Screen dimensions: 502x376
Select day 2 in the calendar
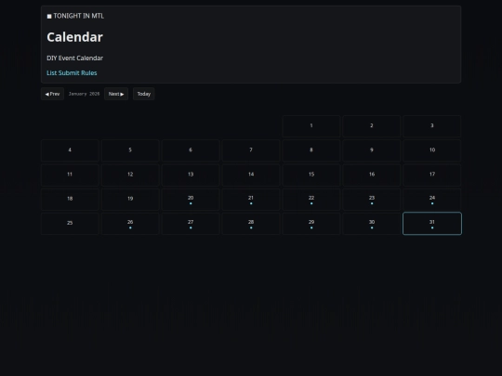click(x=372, y=126)
